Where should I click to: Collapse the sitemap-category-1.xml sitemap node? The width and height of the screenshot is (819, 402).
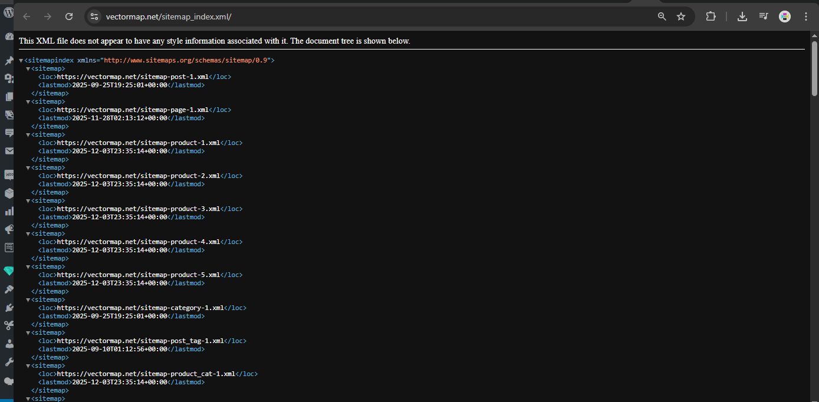point(28,300)
